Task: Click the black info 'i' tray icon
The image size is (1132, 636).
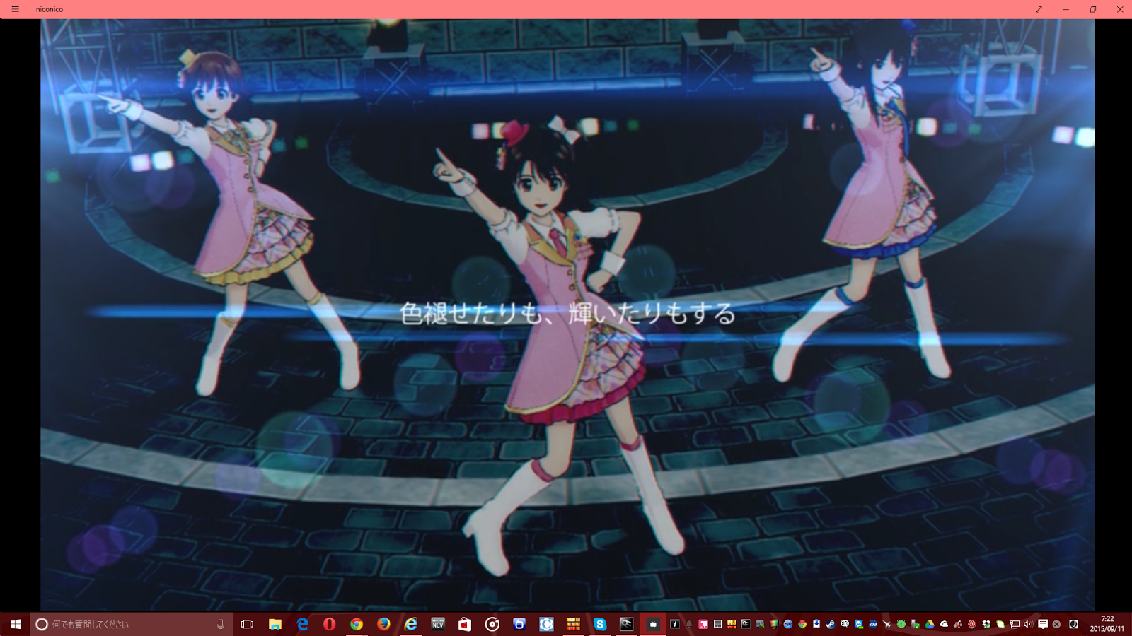Action: pyautogui.click(x=675, y=624)
